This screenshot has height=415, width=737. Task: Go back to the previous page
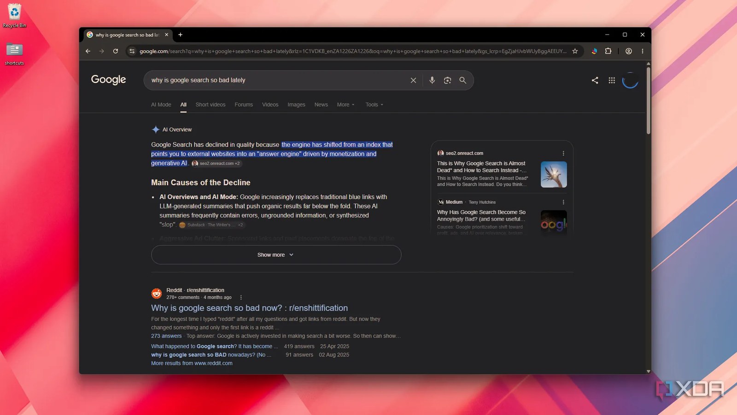point(88,51)
